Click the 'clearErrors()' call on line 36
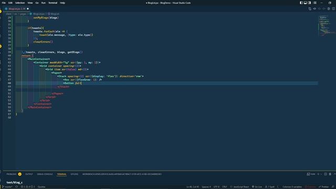Viewport: 336px width, 189px height. pos(43,42)
